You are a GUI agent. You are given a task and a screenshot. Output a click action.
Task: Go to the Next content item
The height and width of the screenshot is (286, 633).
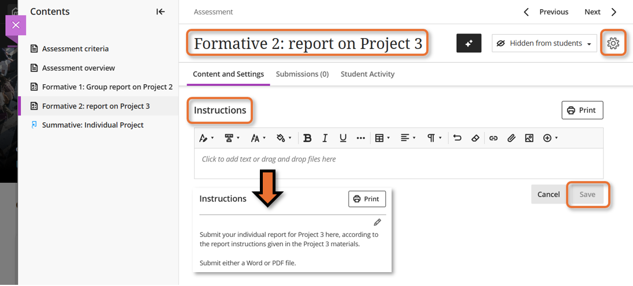(x=600, y=12)
